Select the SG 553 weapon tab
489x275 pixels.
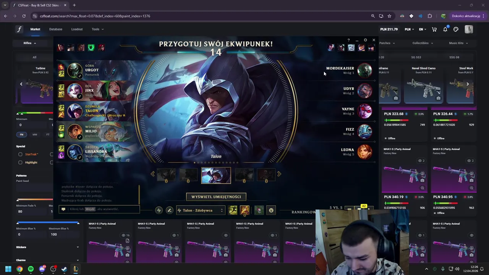(416, 57)
